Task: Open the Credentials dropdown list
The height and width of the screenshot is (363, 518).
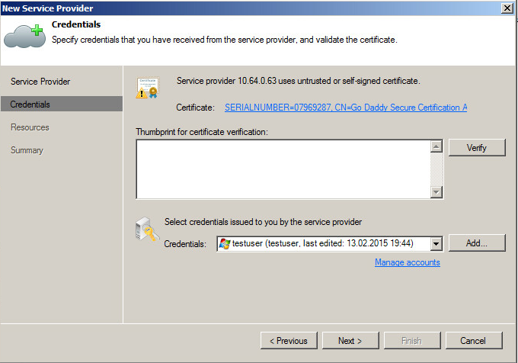Action: 436,243
